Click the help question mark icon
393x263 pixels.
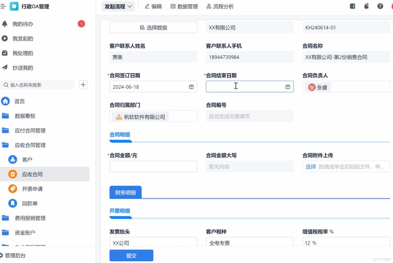tap(380, 6)
